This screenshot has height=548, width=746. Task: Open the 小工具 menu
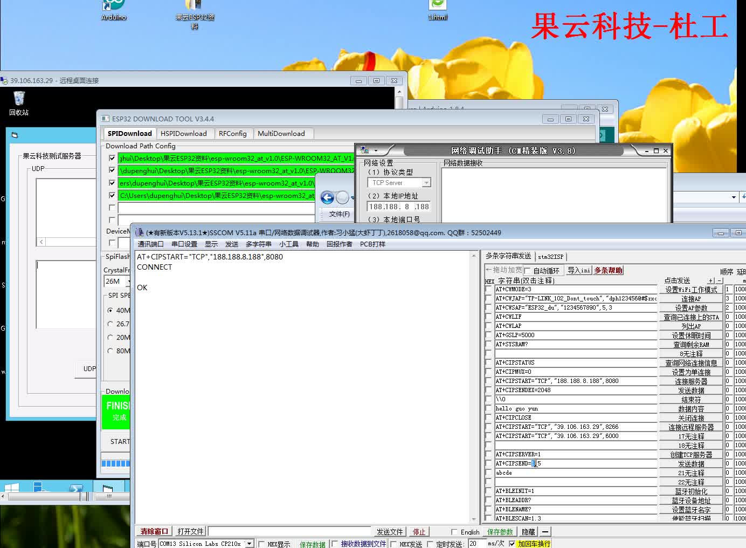pos(289,244)
